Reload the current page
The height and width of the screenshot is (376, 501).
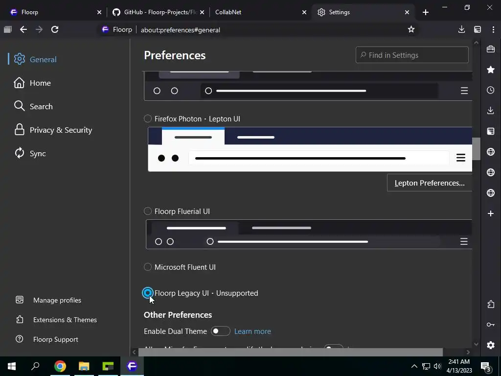(x=55, y=29)
